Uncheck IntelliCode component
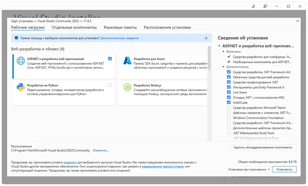Screen dimensions: 308x186 [x=229, y=102]
